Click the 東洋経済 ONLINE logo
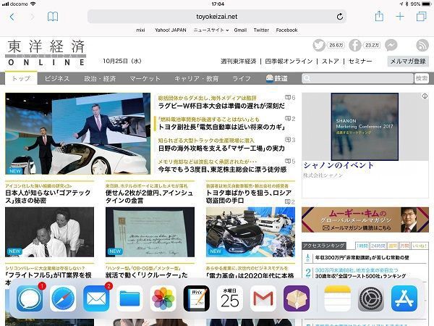Viewport: 434px width, 326px height. (46, 53)
